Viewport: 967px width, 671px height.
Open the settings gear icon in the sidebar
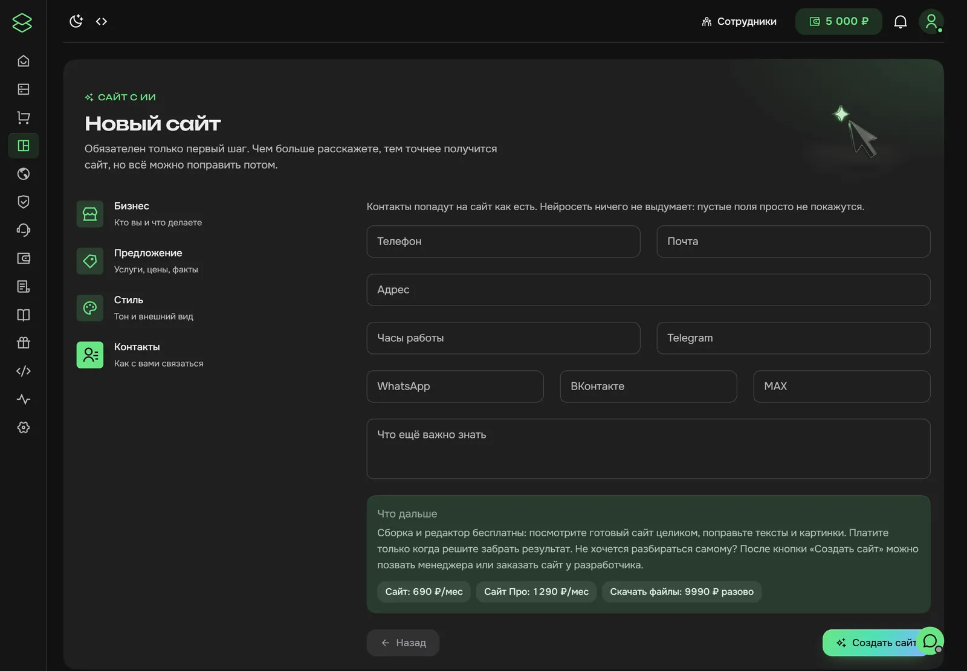[x=24, y=428]
